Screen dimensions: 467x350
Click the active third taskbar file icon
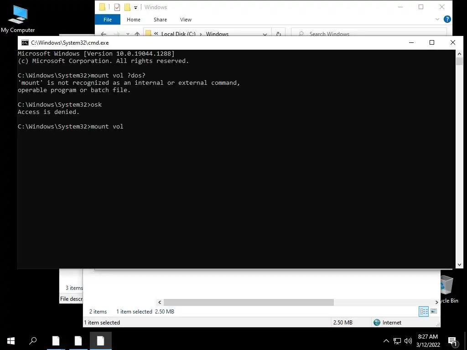[101, 341]
